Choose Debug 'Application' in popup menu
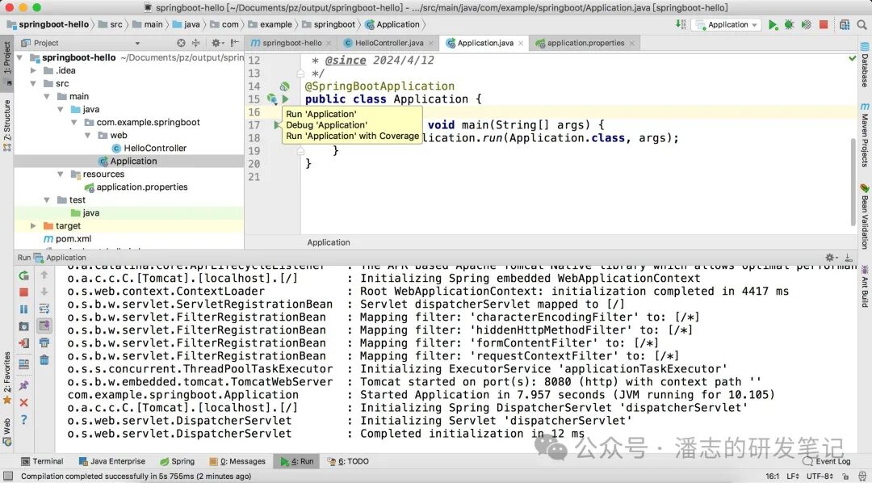 click(326, 125)
